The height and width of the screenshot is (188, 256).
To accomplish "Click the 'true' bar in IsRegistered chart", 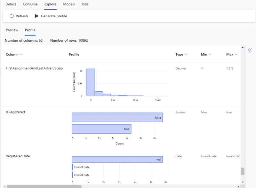I will 101,129.
